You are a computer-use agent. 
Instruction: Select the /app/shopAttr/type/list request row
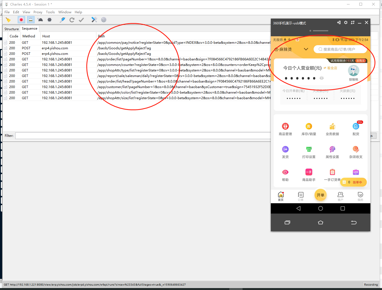[x=137, y=70]
